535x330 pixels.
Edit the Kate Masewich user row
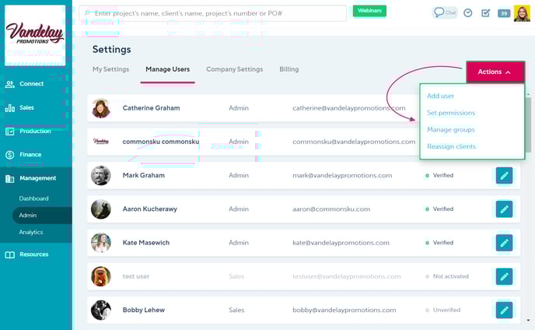504,243
